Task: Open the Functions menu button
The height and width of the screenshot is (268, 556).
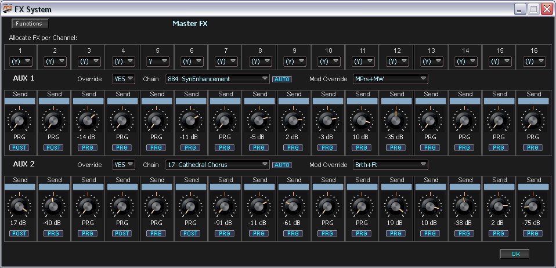Action: point(30,24)
